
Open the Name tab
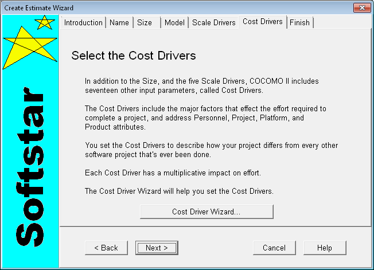point(119,22)
